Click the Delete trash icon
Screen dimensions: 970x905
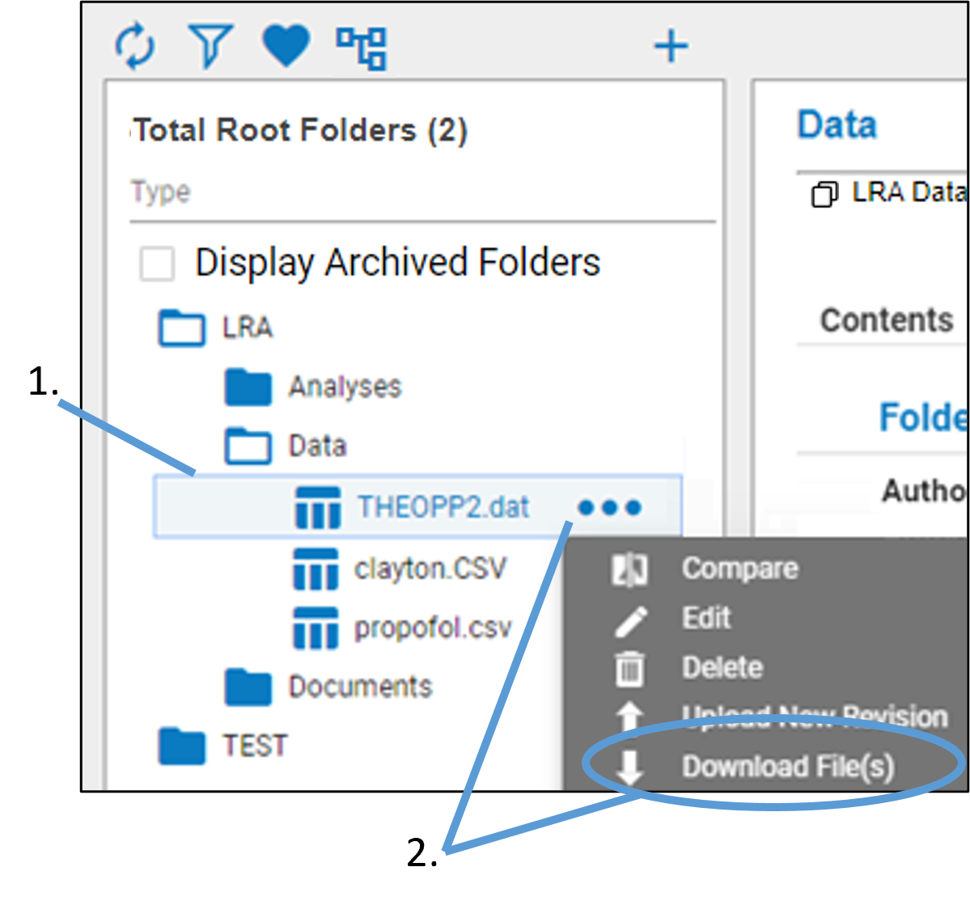coord(629,667)
